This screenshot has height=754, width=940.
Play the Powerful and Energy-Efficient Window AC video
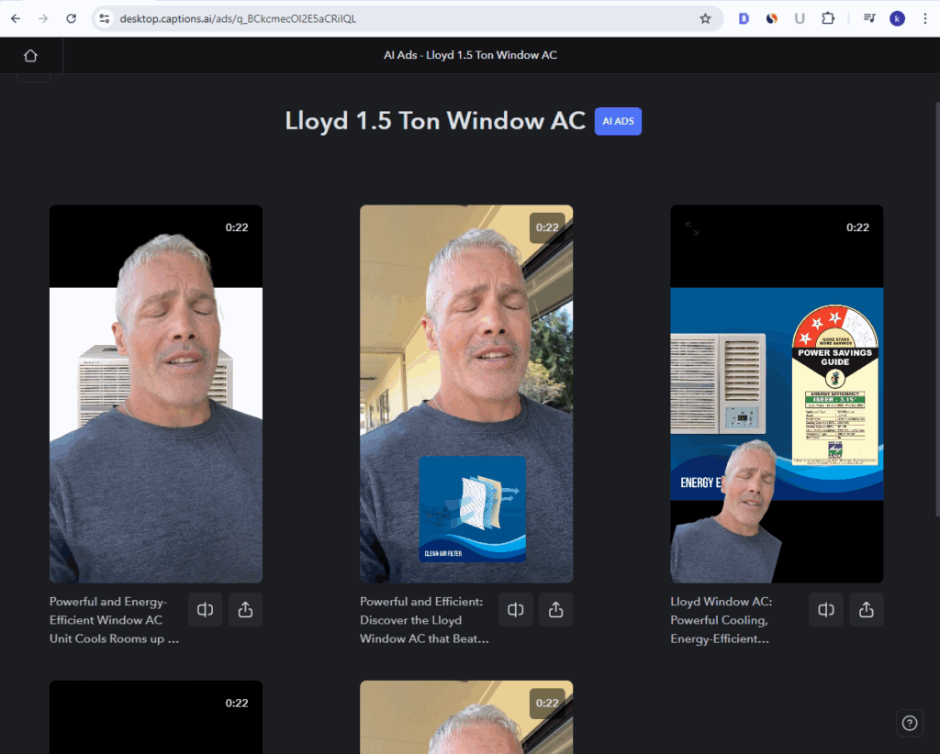coord(156,394)
